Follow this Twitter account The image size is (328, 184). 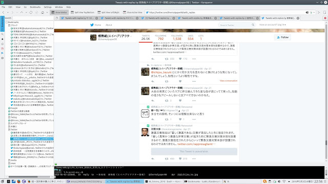(282, 37)
